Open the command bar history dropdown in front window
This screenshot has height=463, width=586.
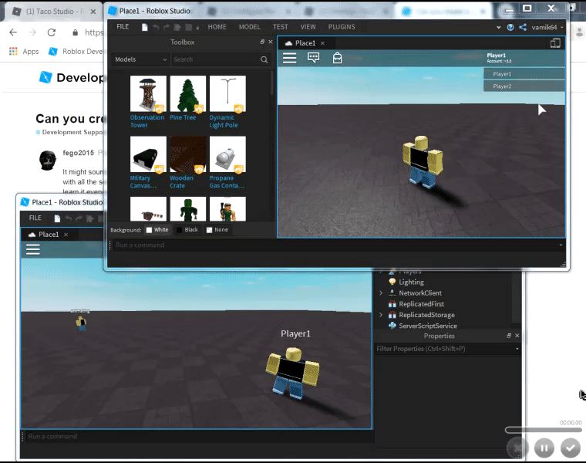(561, 245)
